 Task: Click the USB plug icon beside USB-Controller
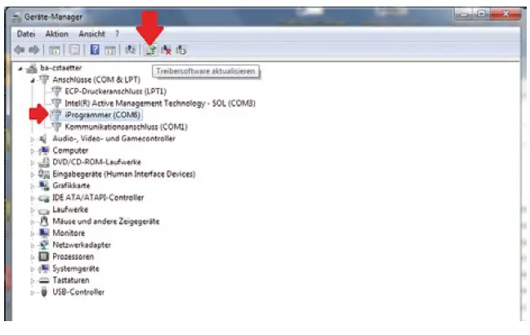[43, 292]
